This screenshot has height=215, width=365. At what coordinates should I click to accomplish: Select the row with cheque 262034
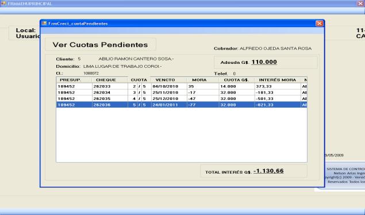click(x=182, y=93)
